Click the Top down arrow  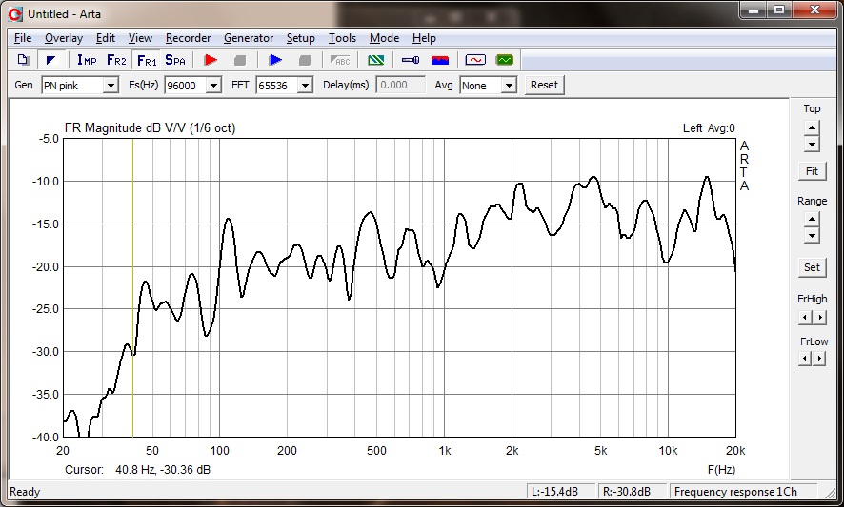[812, 144]
